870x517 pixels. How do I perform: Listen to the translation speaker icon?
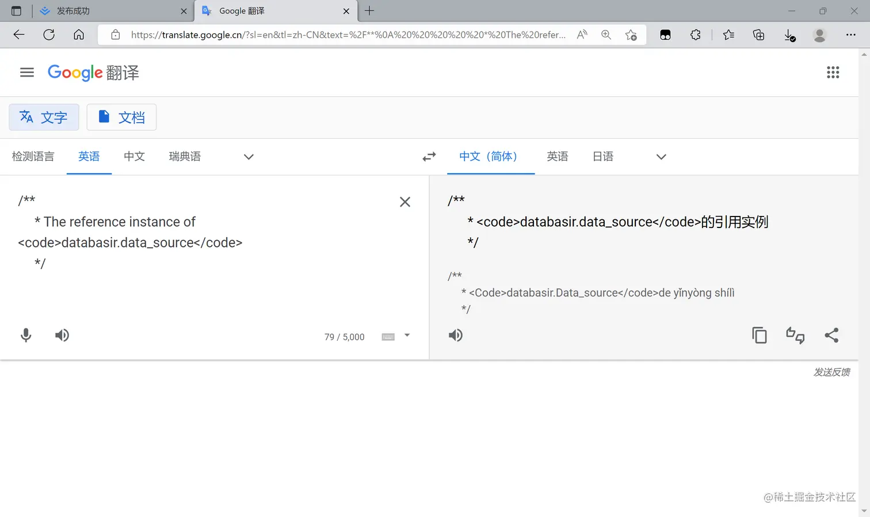pos(456,335)
